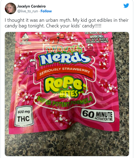Click the pink Nerd character beside banner
This screenshot has height=158, width=136.
[x=30, y=67]
